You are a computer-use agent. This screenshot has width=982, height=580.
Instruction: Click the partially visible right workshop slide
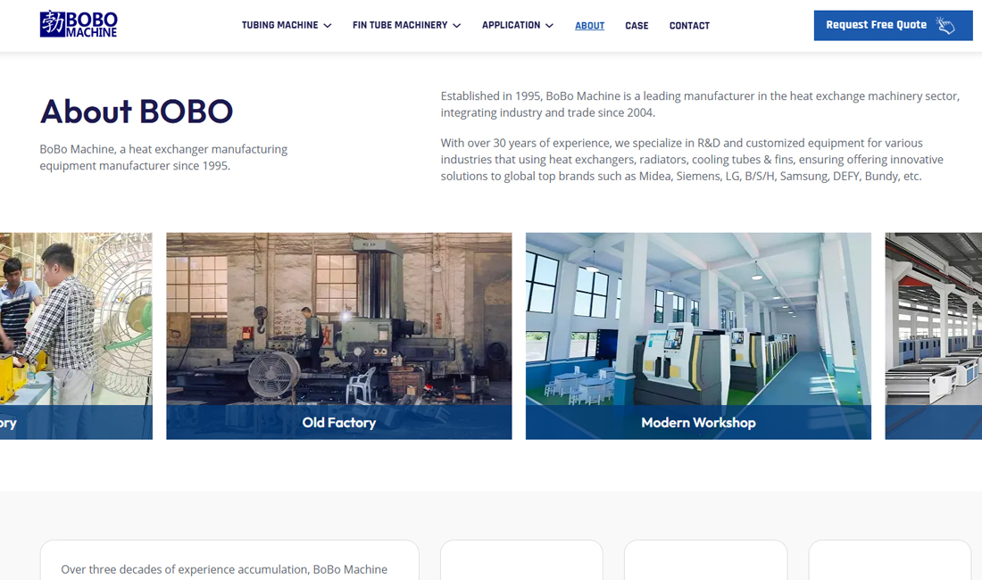933,336
